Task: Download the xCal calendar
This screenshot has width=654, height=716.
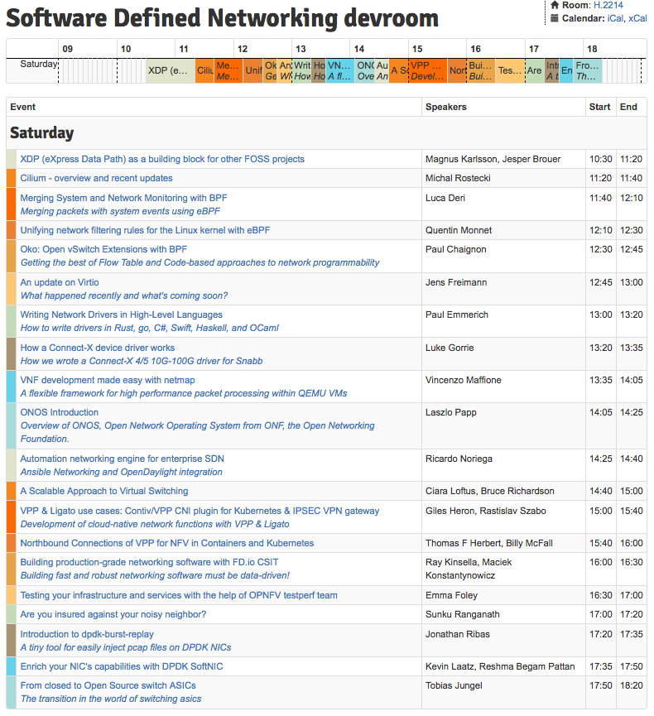Action: [637, 18]
